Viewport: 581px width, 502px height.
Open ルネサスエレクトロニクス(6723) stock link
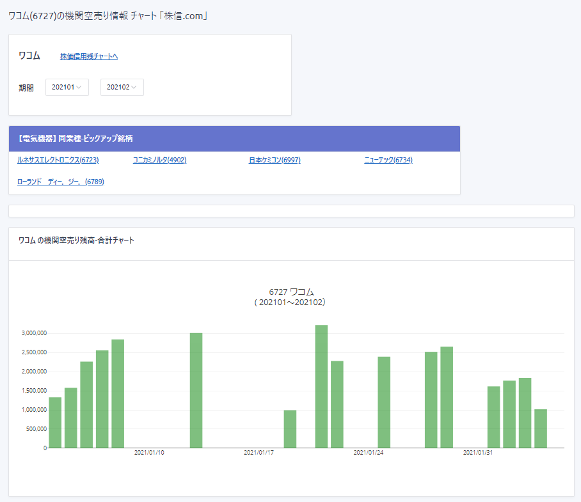pyautogui.click(x=58, y=160)
